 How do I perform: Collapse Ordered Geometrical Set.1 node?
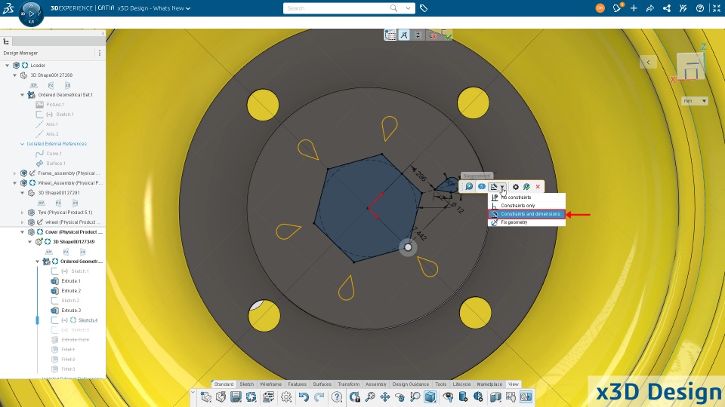tap(22, 95)
